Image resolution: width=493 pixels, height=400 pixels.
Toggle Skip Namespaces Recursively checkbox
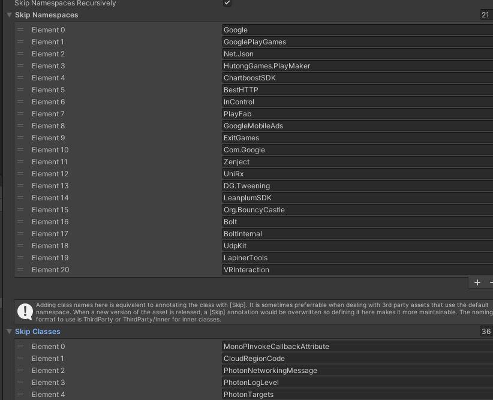pyautogui.click(x=227, y=3)
